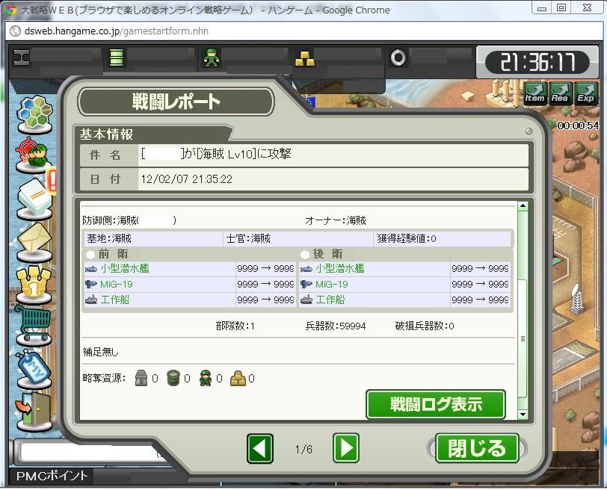Click the small circle icon beside basic info

(529, 131)
